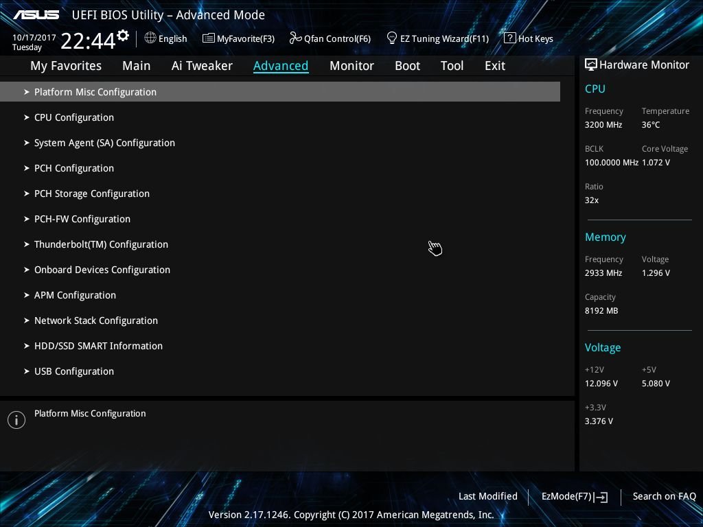This screenshot has height=527, width=703.
Task: Click the Hardware Monitor screen icon
Action: point(591,65)
